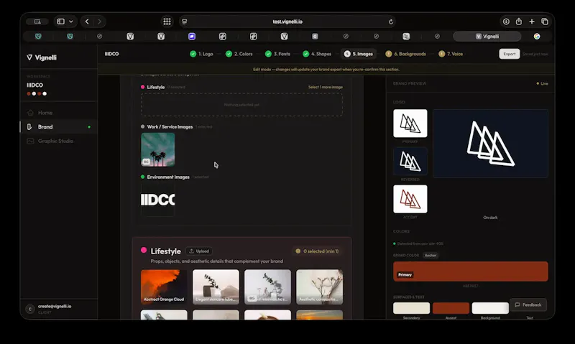Open the Brand section in the sidebar
The width and height of the screenshot is (575, 344).
[59, 127]
